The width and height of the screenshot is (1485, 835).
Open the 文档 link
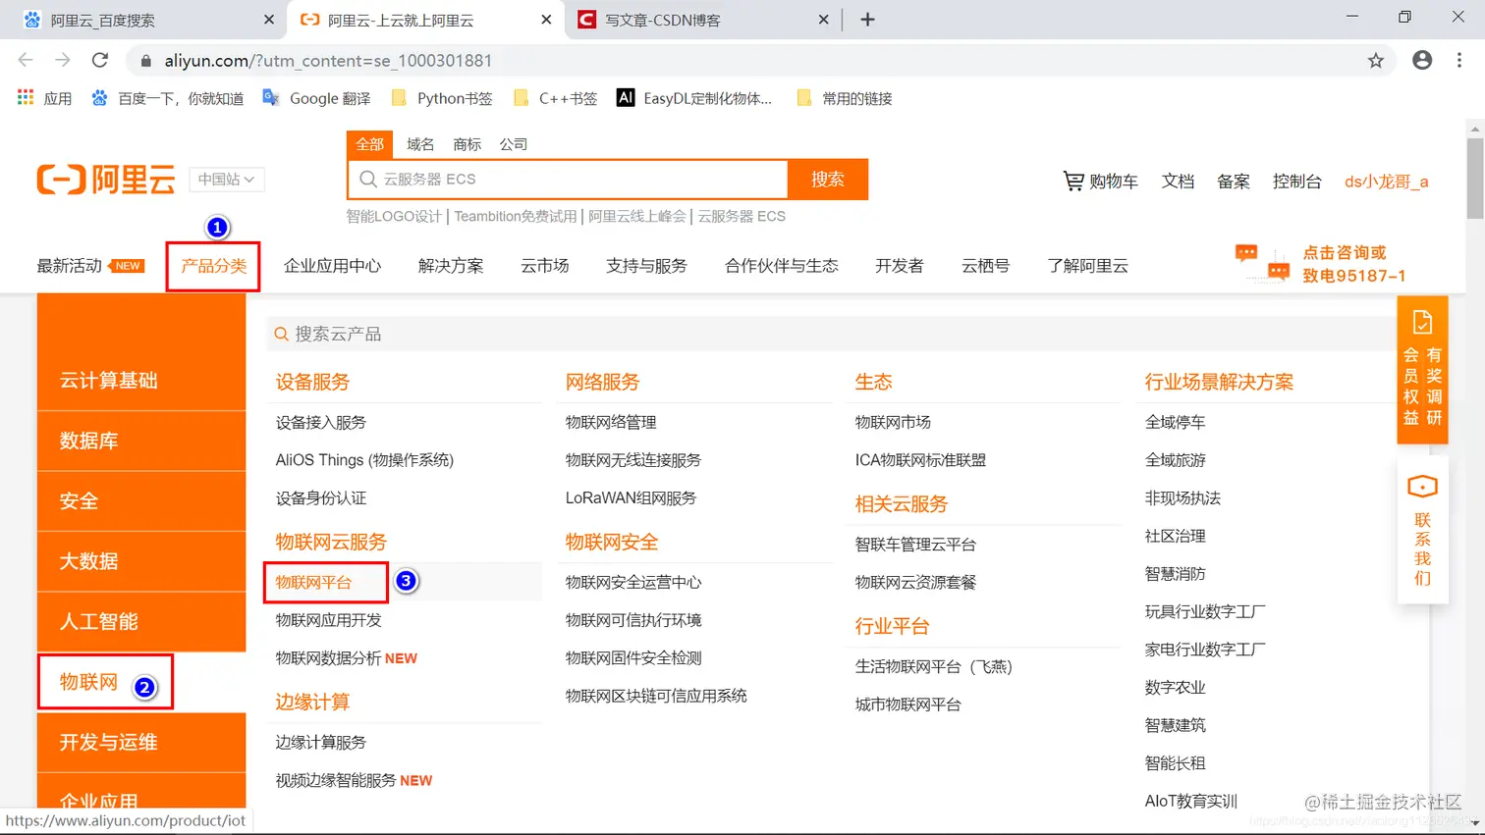(x=1178, y=182)
